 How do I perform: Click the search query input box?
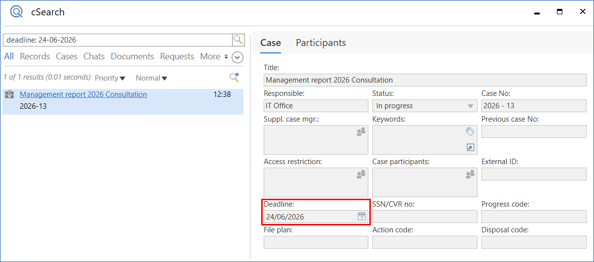pyautogui.click(x=118, y=40)
